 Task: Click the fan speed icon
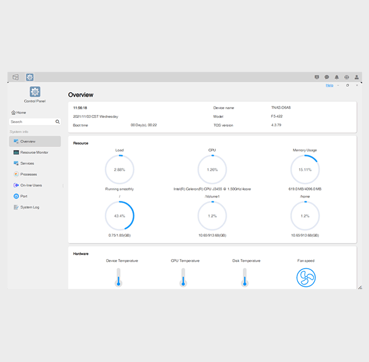click(x=306, y=277)
